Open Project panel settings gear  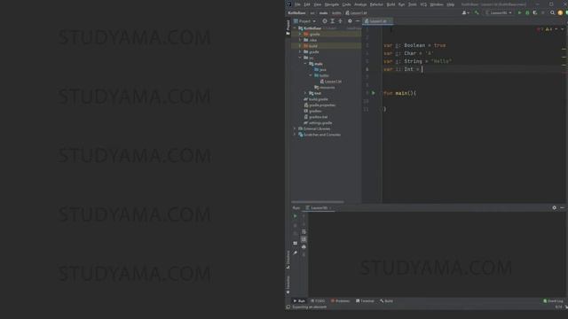coord(350,21)
